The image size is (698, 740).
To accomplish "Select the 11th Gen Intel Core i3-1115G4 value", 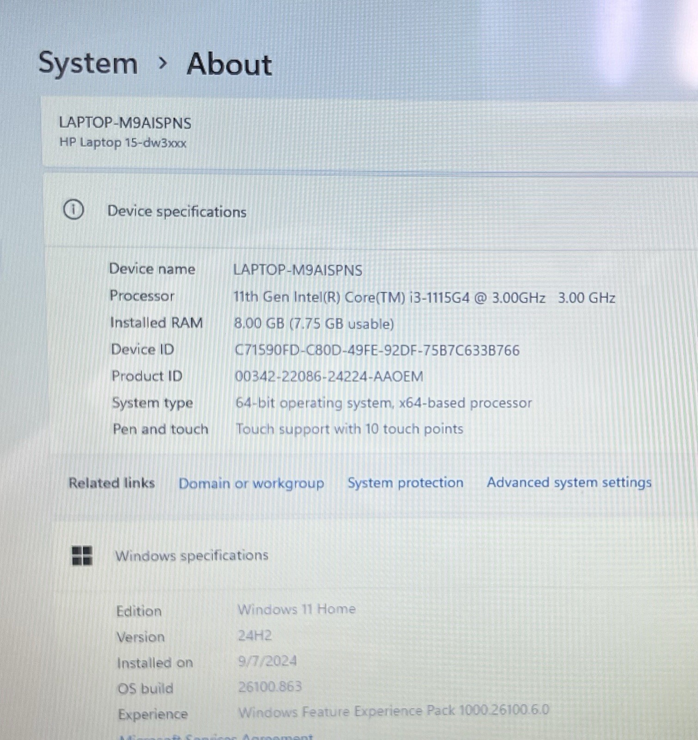I will [424, 297].
